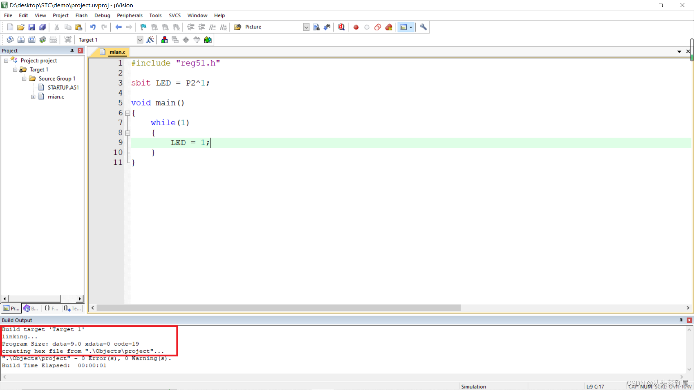Download code to flash LOAD icon
This screenshot has width=694, height=390.
(68, 40)
